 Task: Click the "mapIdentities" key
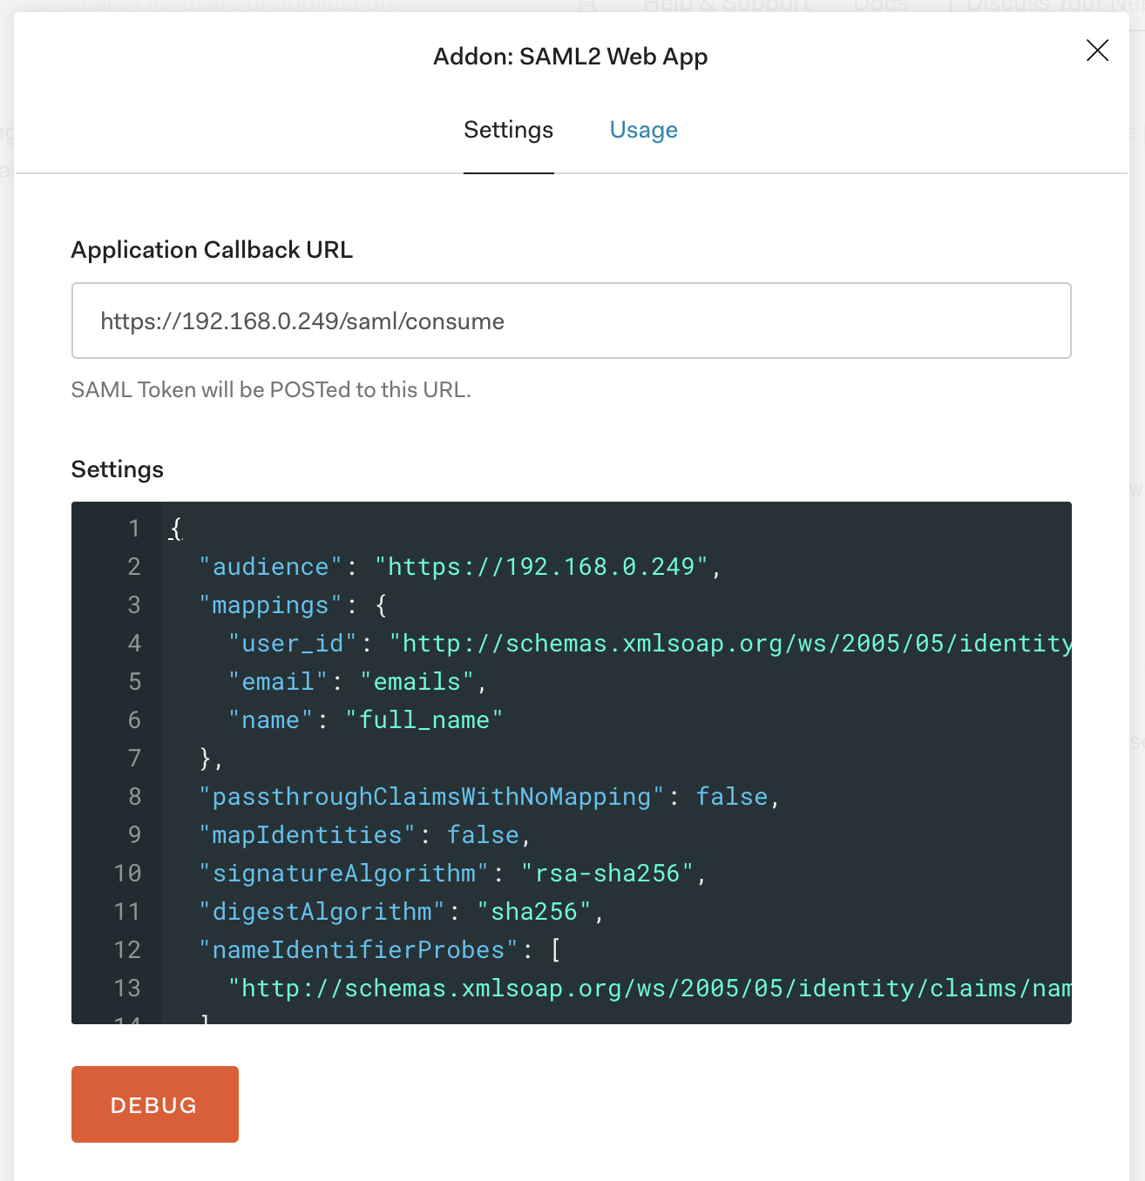click(x=308, y=835)
